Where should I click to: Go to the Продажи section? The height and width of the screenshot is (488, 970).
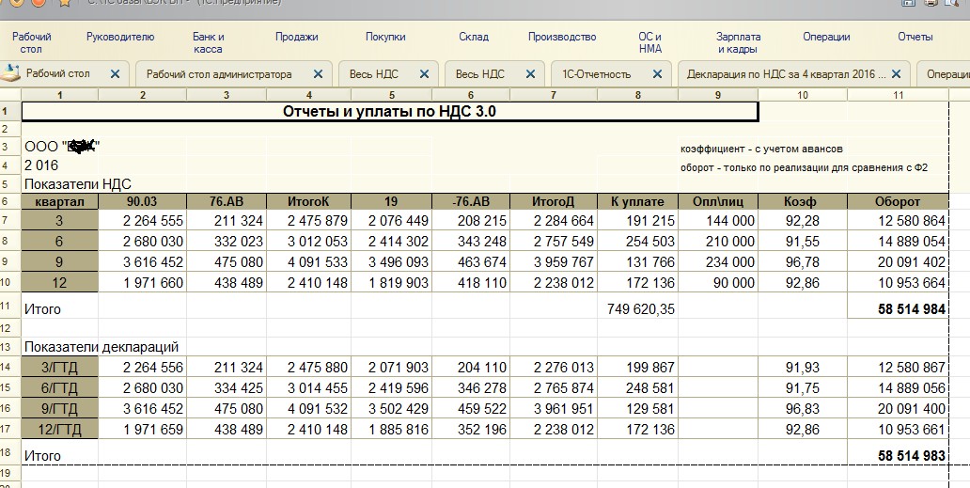tap(296, 38)
